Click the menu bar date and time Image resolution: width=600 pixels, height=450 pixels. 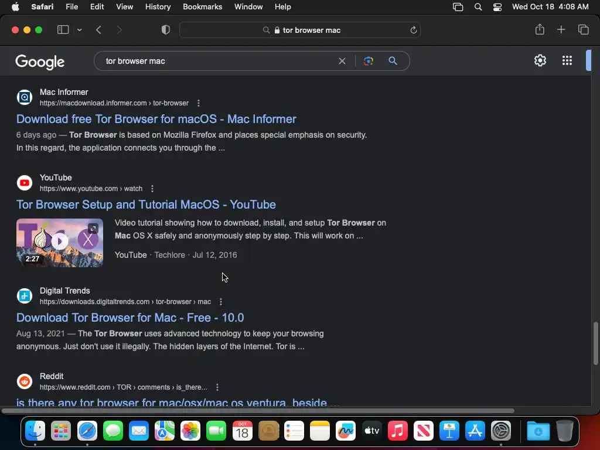click(550, 7)
